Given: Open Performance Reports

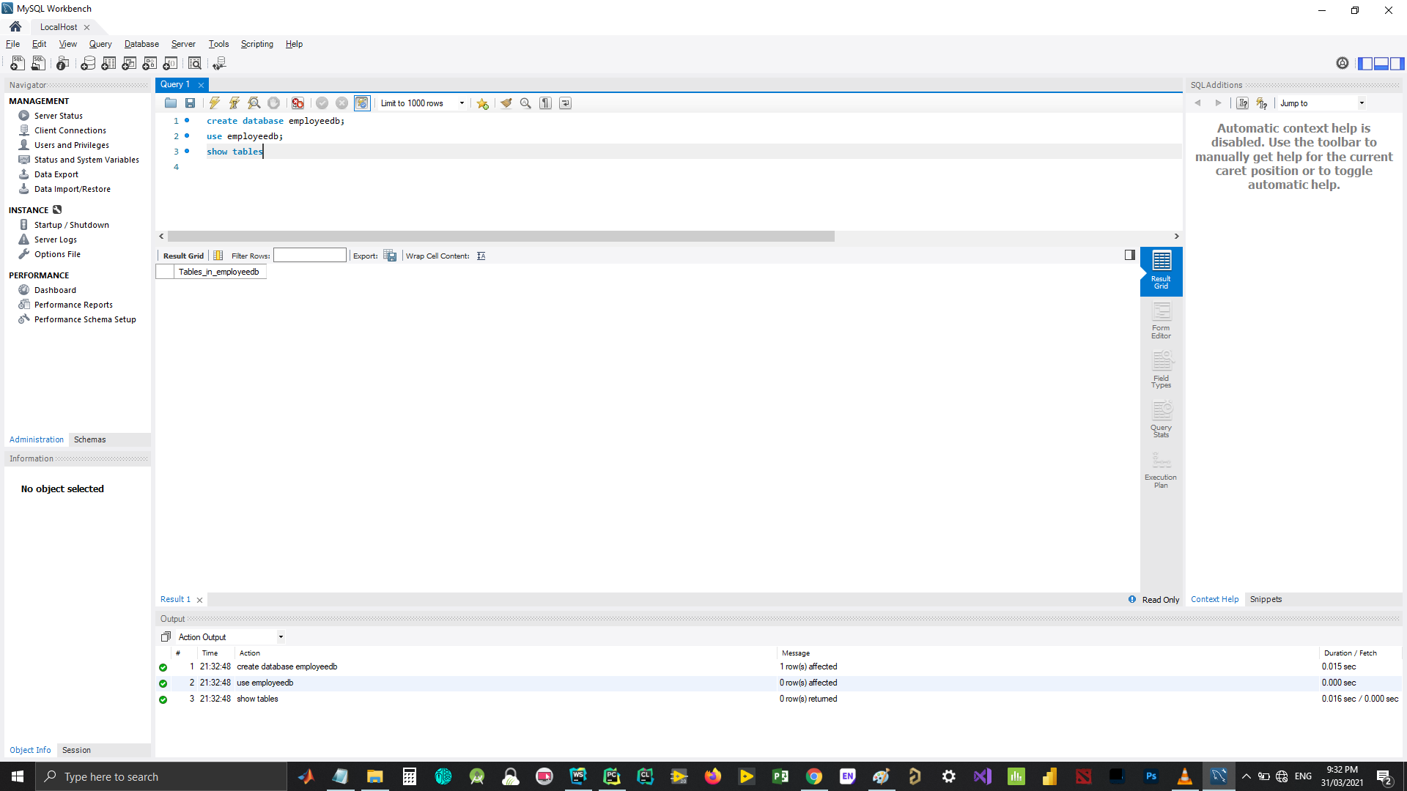Looking at the screenshot, I should (x=73, y=305).
